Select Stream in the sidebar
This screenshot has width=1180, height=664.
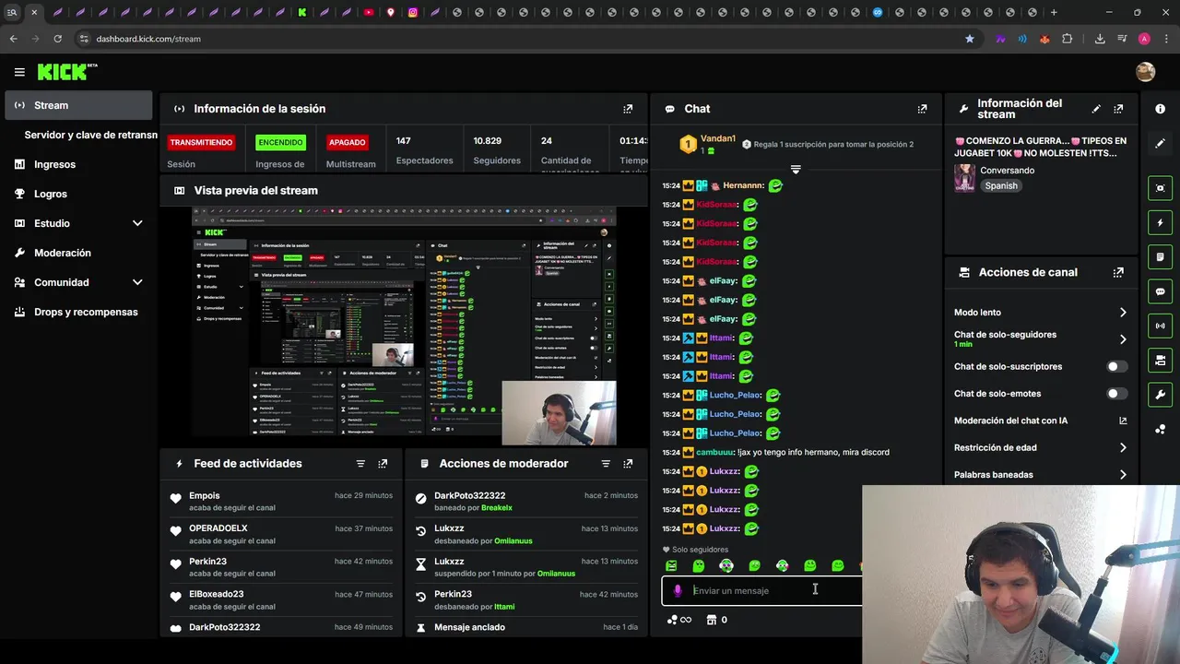78,105
